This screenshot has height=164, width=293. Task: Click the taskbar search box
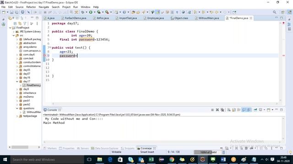(47, 159)
